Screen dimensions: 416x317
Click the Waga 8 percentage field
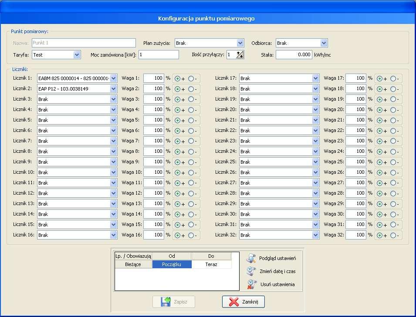coord(154,151)
